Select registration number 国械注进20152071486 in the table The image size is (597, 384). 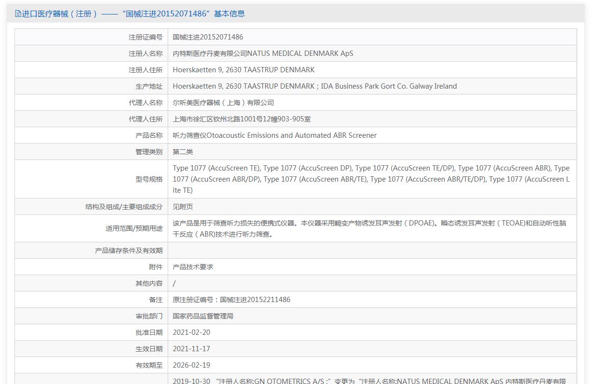click(x=208, y=37)
